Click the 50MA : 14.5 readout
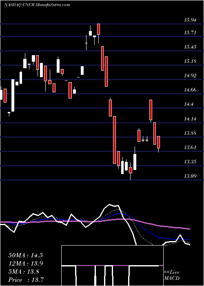 (25, 255)
